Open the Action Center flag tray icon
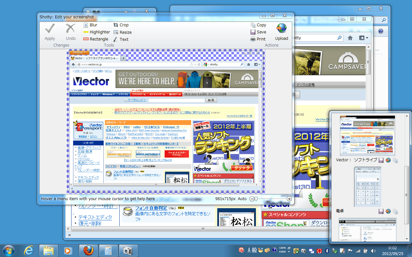 point(350,251)
